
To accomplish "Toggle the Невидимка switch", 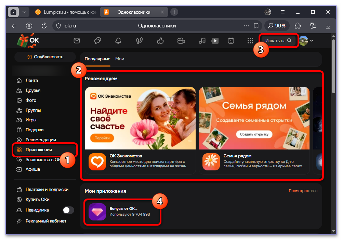I will click(68, 210).
